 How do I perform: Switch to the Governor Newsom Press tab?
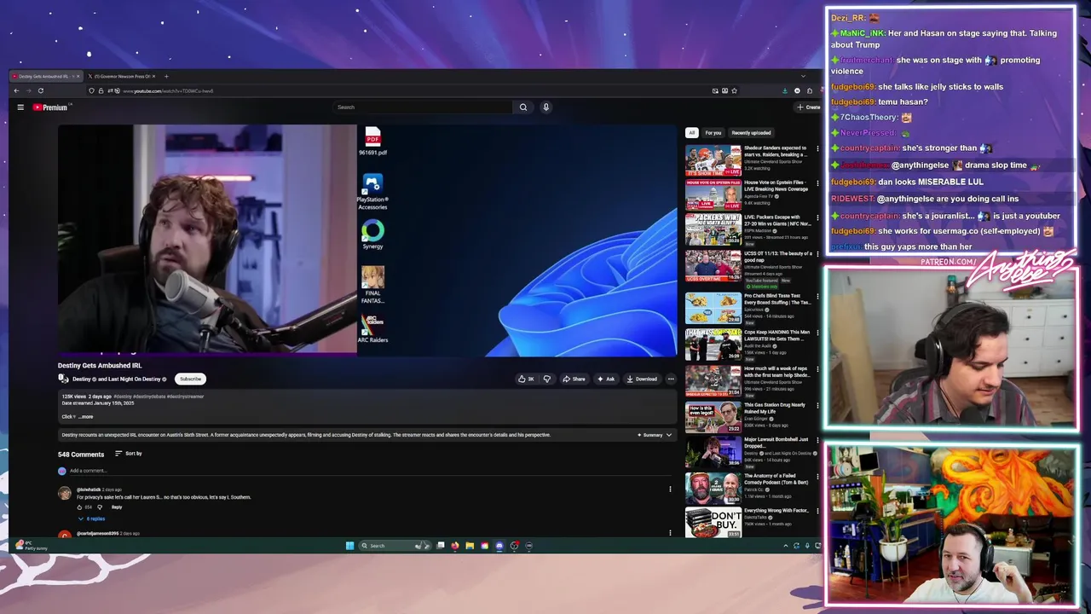point(124,77)
